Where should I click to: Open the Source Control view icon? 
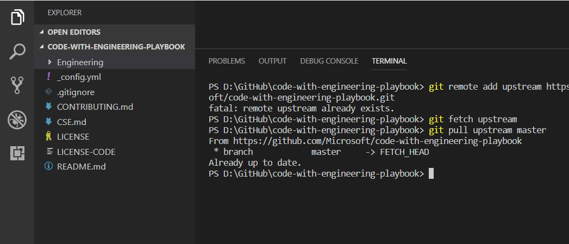coord(17,85)
